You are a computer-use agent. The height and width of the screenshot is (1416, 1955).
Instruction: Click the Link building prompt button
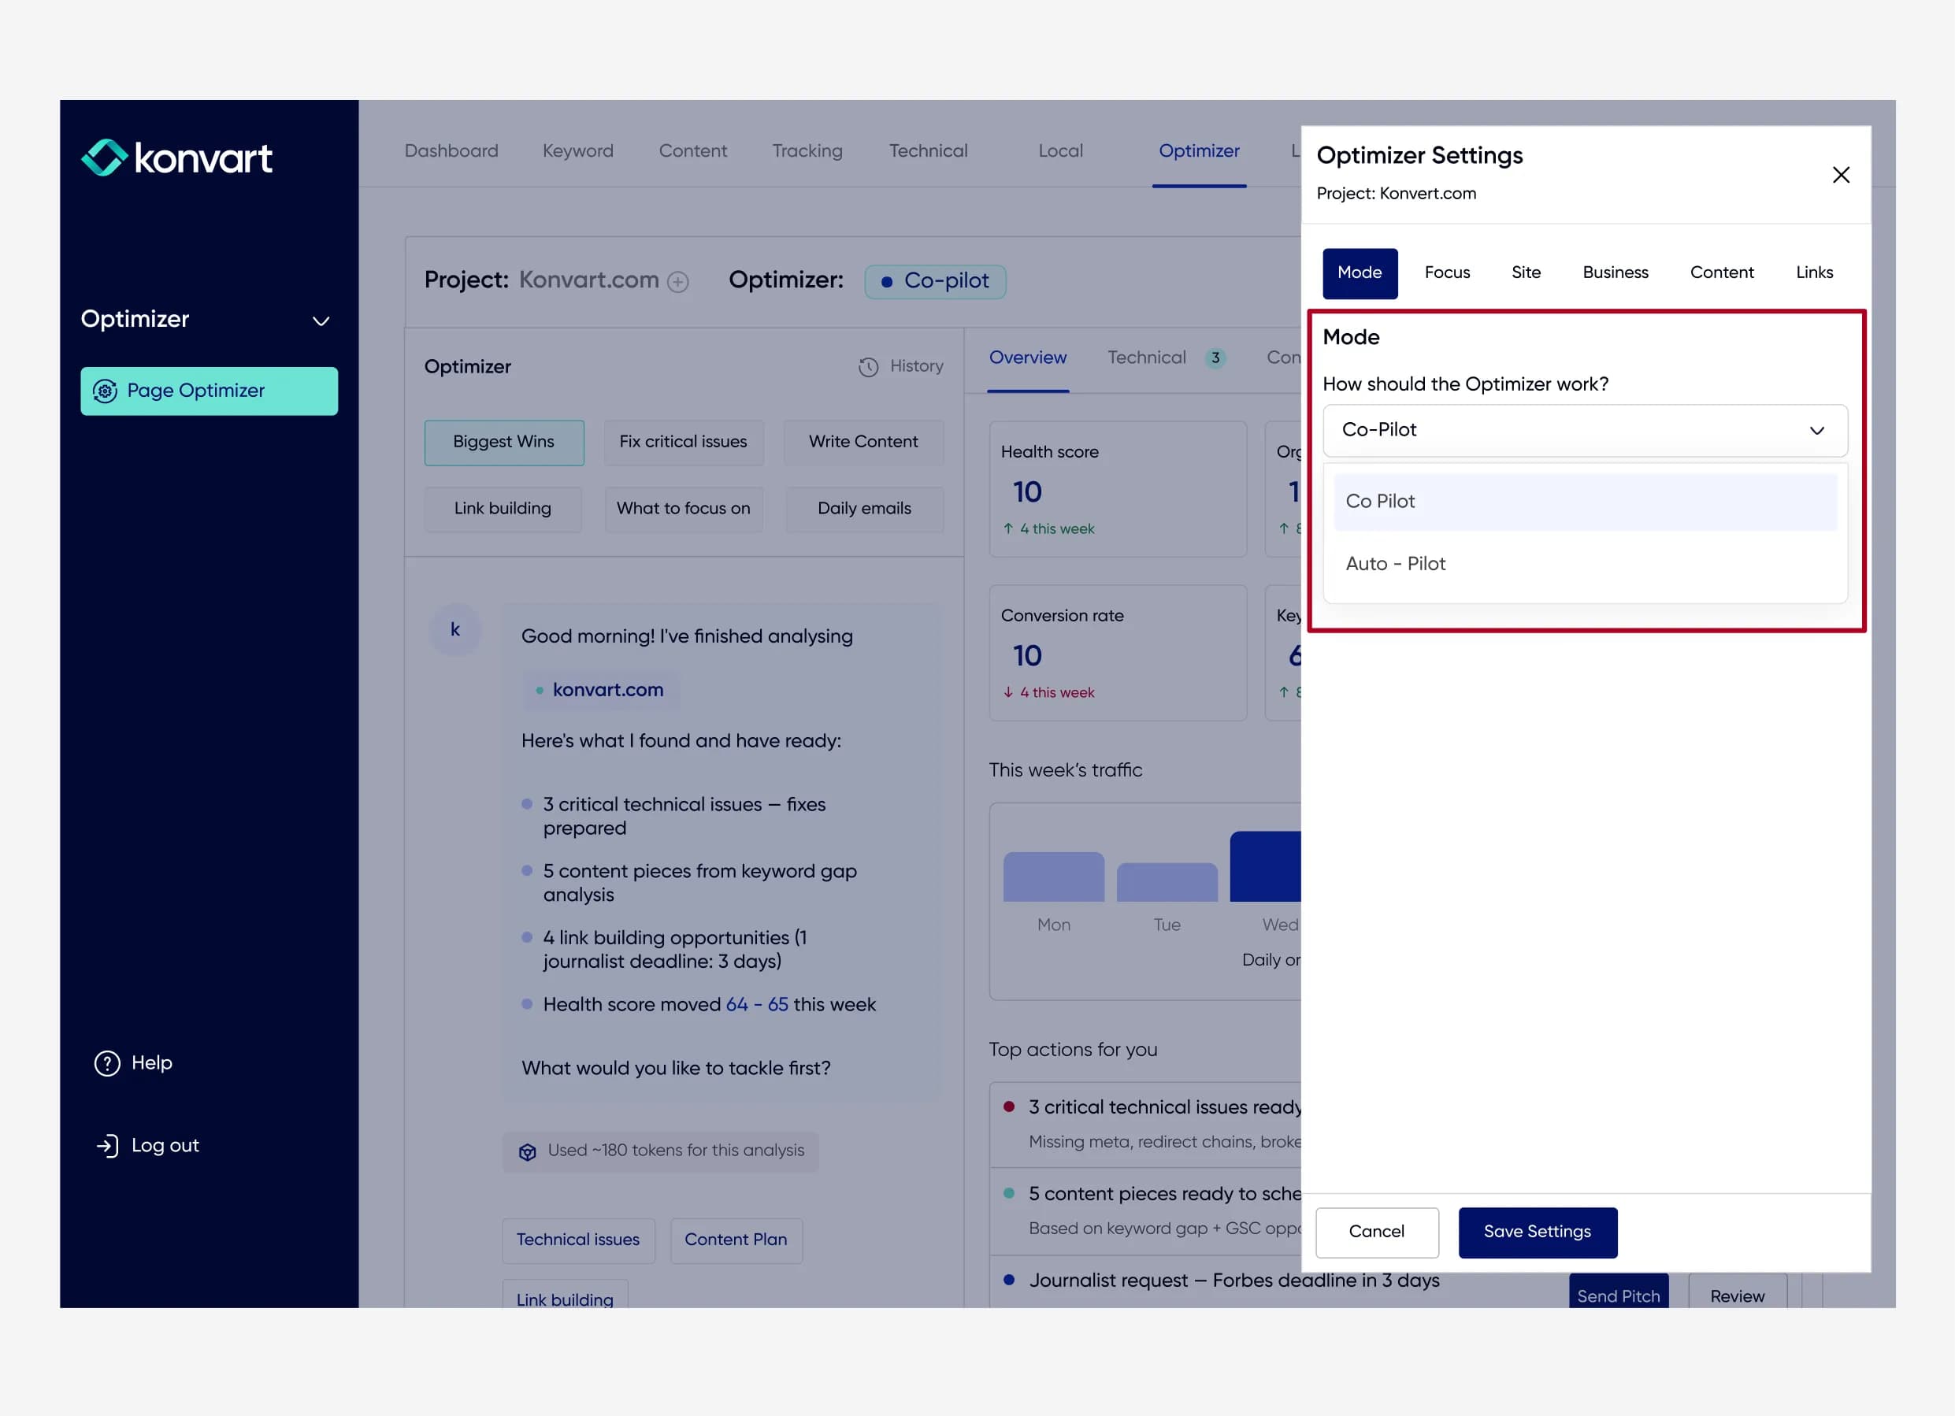coord(503,510)
